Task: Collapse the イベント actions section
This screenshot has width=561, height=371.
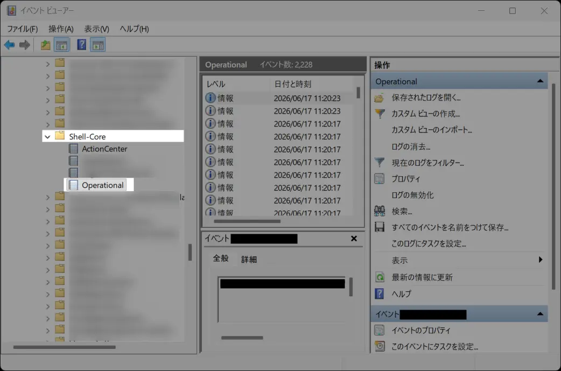Action: [540, 314]
